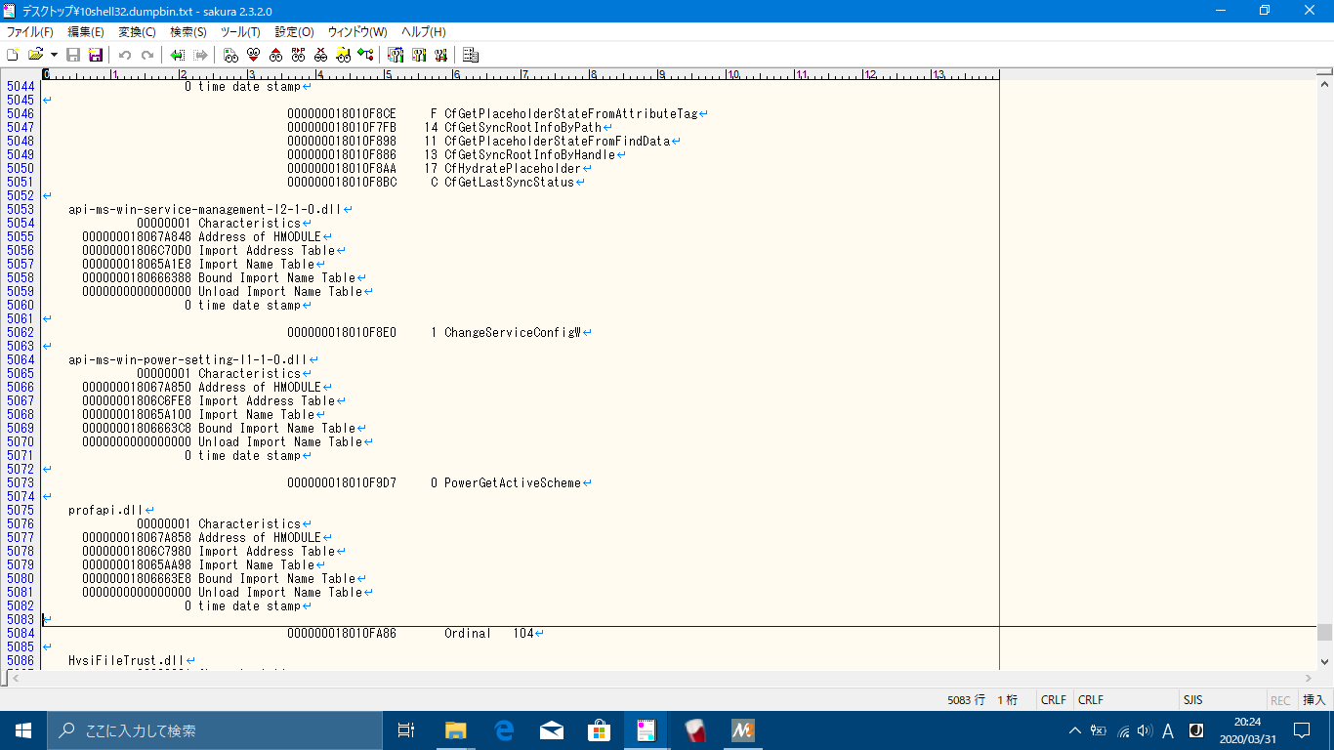Find previous match (up arrow binoculars)
Image resolution: width=1334 pixels, height=750 pixels.
[x=275, y=55]
